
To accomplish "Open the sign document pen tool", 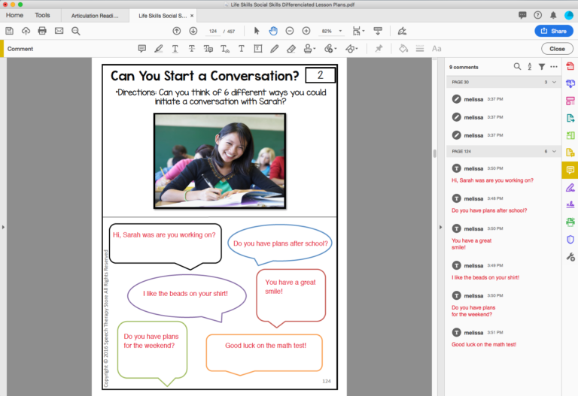I will point(402,31).
